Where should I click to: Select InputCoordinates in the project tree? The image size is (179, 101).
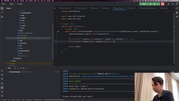[24, 51]
